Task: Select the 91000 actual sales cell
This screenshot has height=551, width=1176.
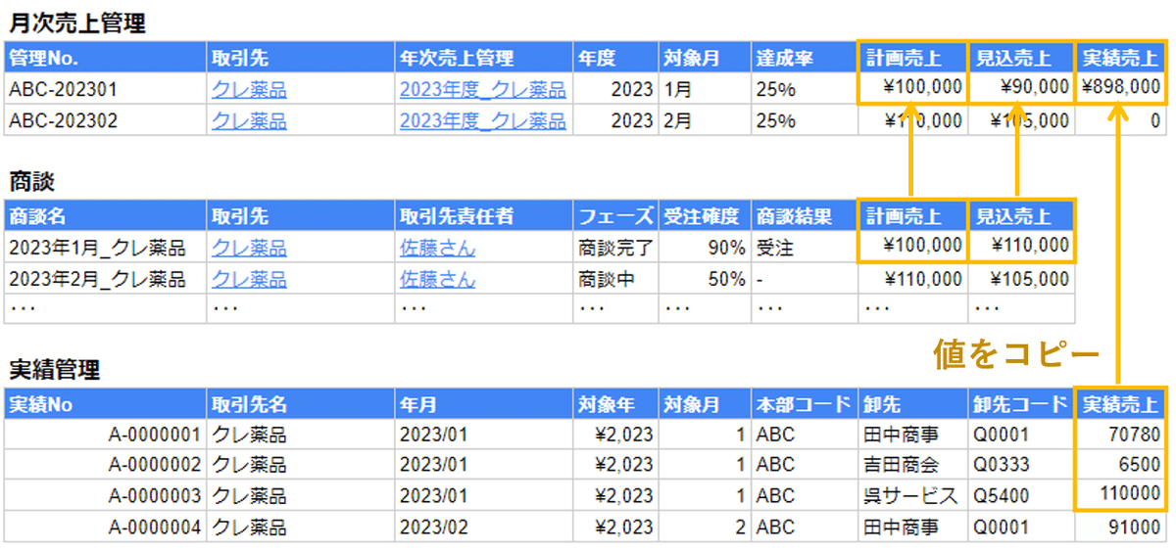Action: pyautogui.click(x=1120, y=528)
